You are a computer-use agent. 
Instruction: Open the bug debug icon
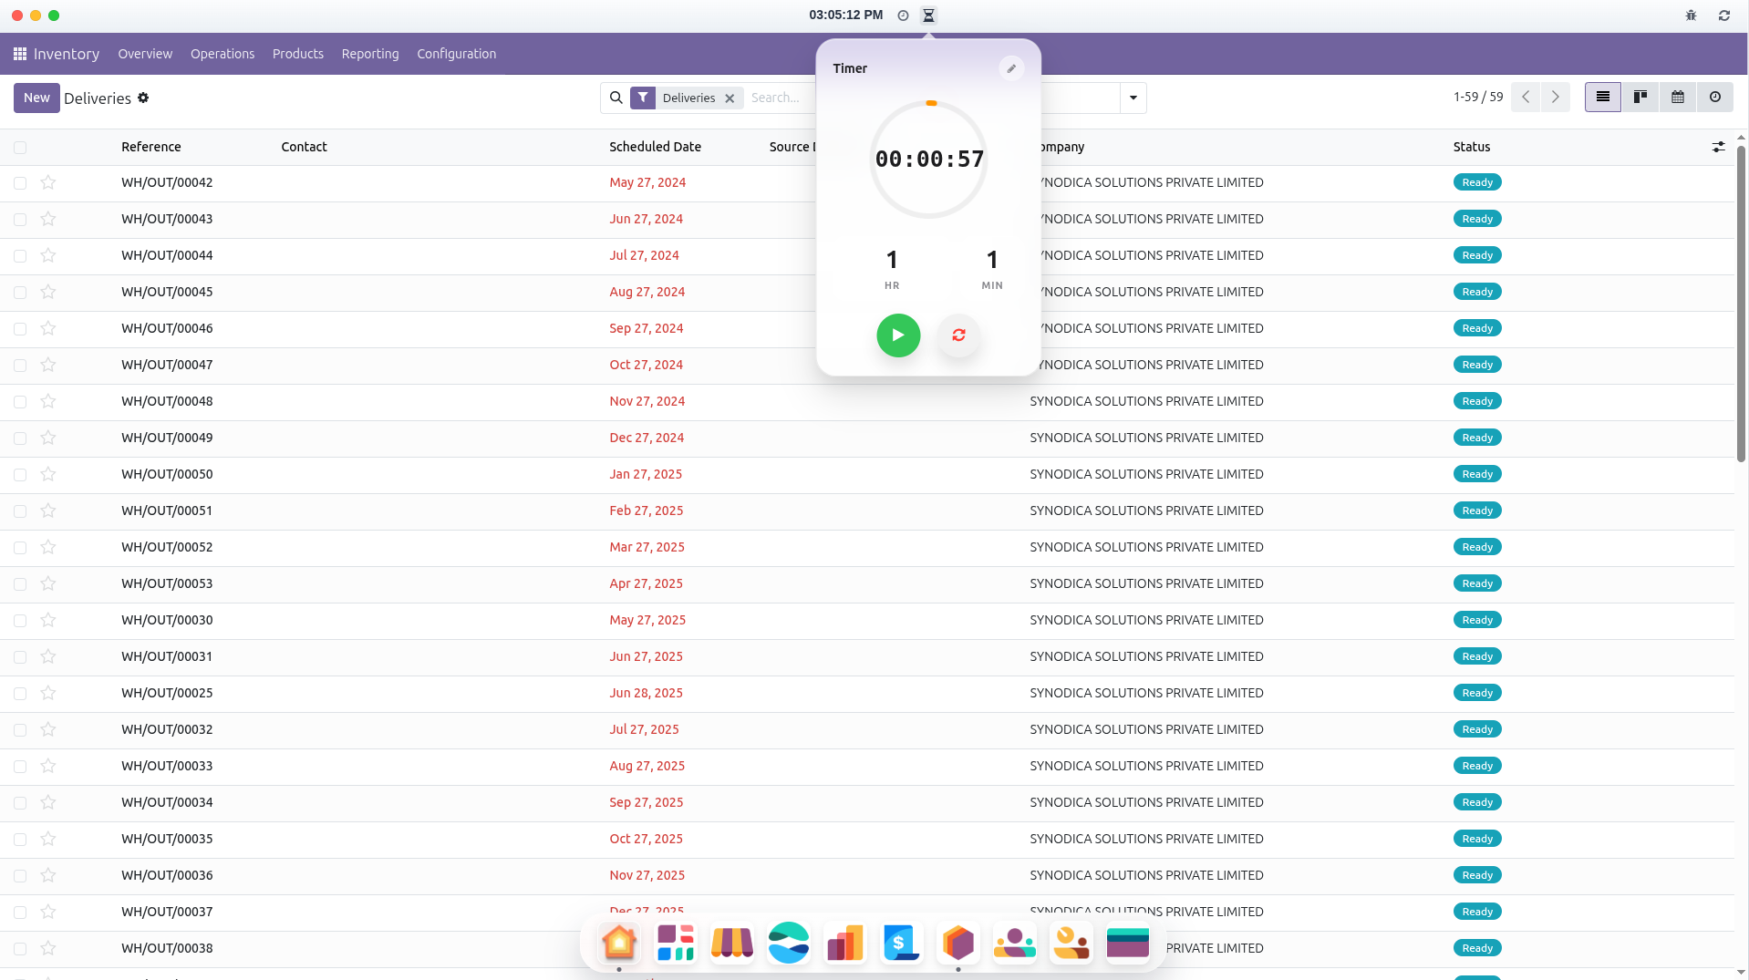[1691, 15]
